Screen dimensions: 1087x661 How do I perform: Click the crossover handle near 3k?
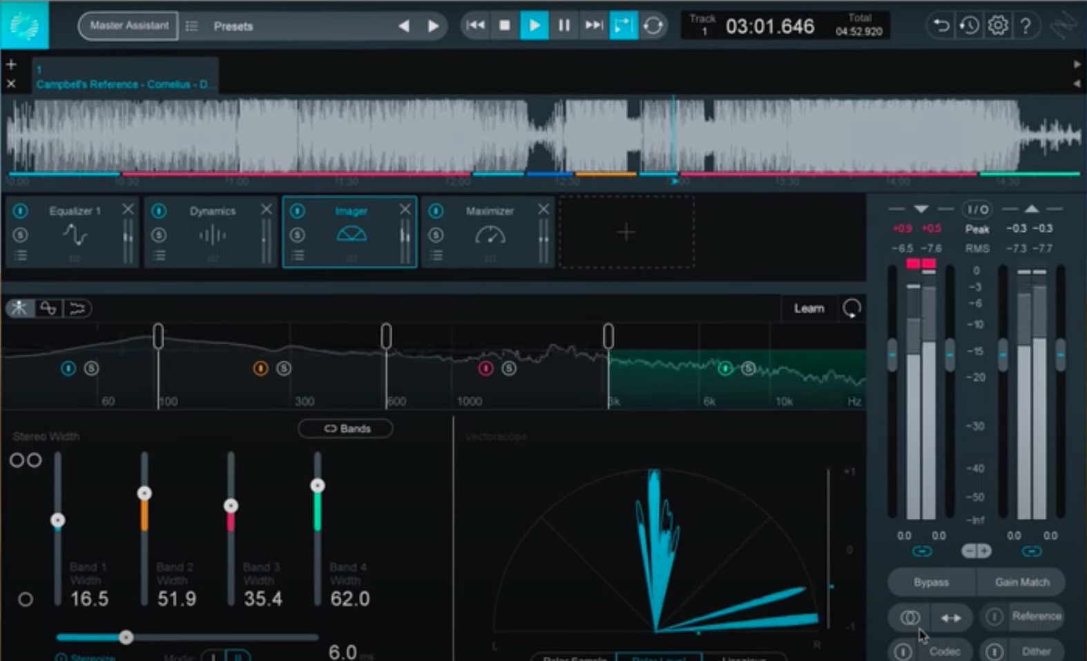point(608,336)
